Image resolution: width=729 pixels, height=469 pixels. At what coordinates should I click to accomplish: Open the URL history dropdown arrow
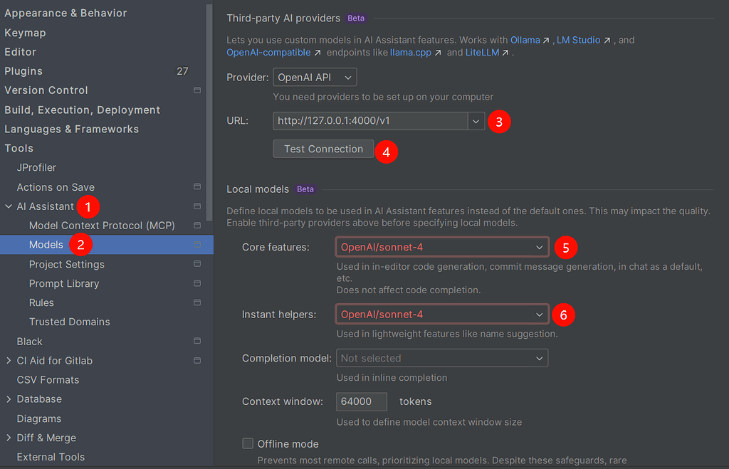click(x=476, y=121)
